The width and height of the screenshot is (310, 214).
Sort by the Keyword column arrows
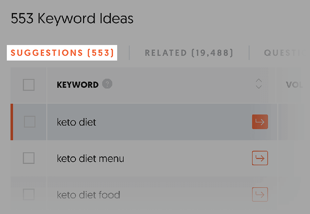click(259, 84)
